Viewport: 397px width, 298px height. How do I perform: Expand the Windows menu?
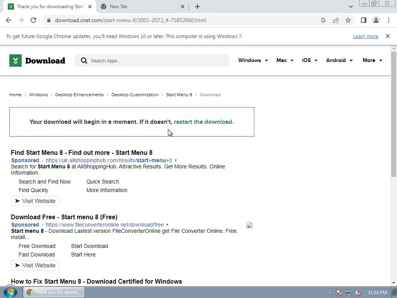tap(253, 60)
